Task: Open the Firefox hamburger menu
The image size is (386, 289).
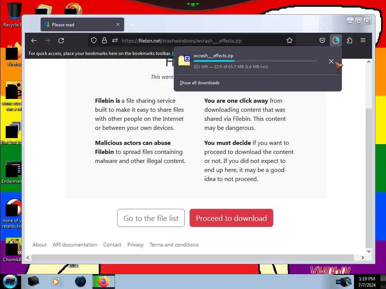Action: click(363, 40)
